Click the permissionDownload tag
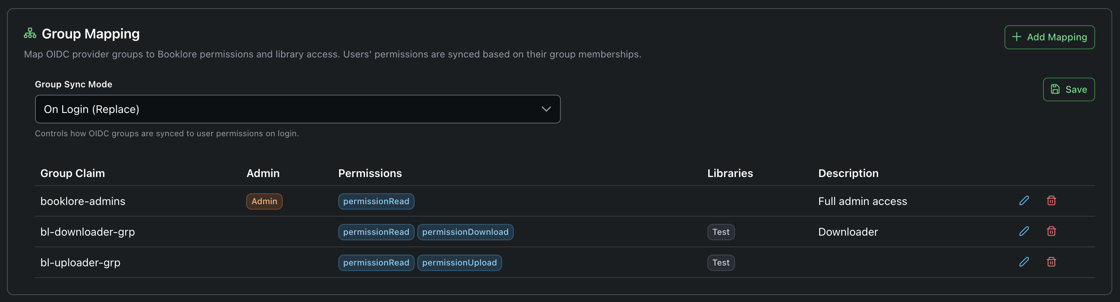This screenshot has height=302, width=1120. [465, 232]
